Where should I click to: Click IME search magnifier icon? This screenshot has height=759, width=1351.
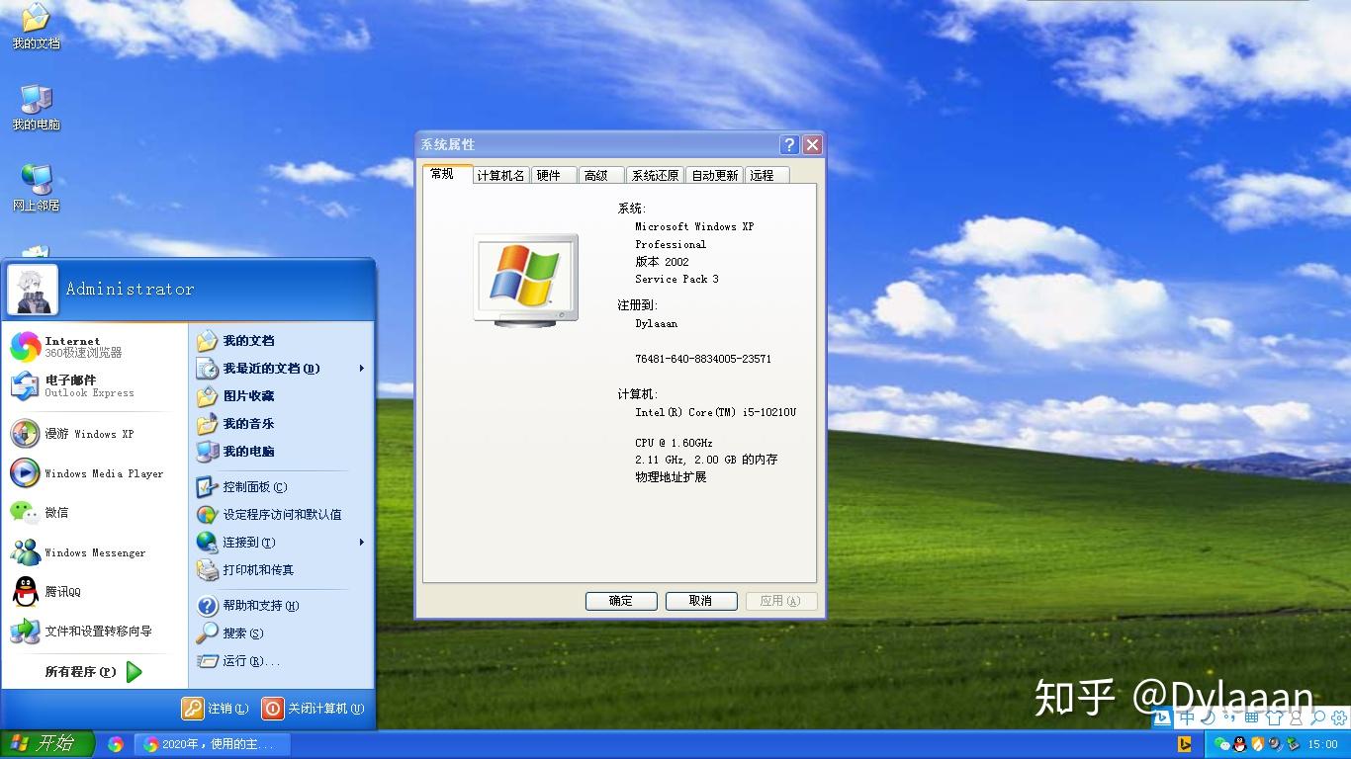pos(1317,718)
